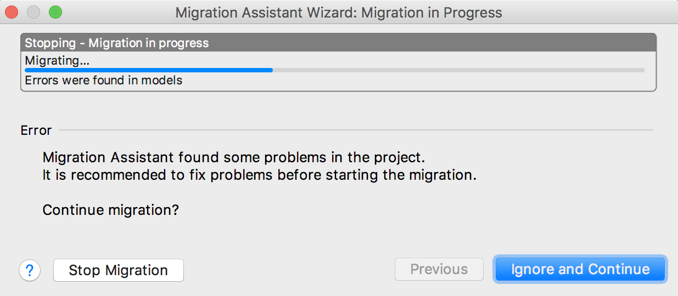Image resolution: width=678 pixels, height=296 pixels.
Task: Close the wizard with the red button
Action: point(12,12)
